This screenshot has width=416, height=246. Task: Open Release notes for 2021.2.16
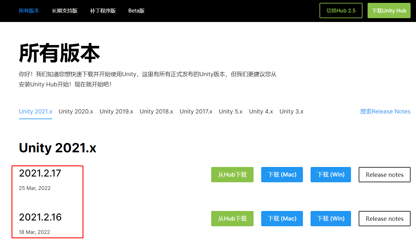point(384,219)
